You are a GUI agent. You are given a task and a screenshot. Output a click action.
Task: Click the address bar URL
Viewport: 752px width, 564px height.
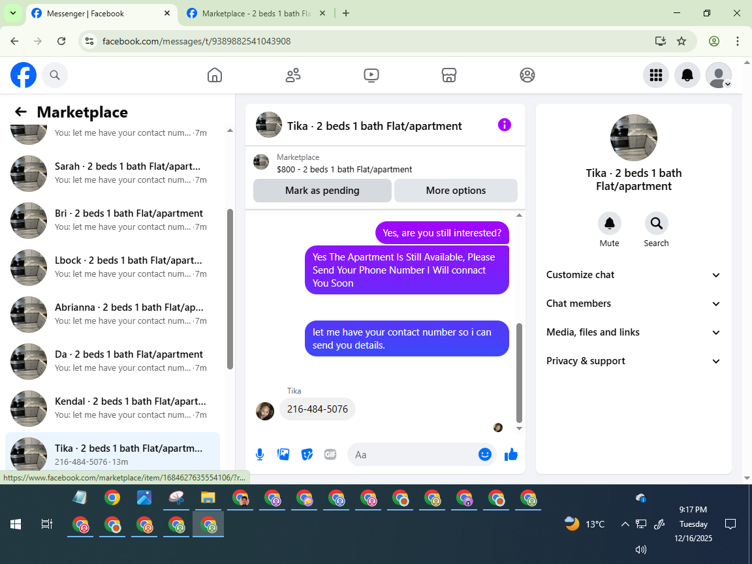196,41
